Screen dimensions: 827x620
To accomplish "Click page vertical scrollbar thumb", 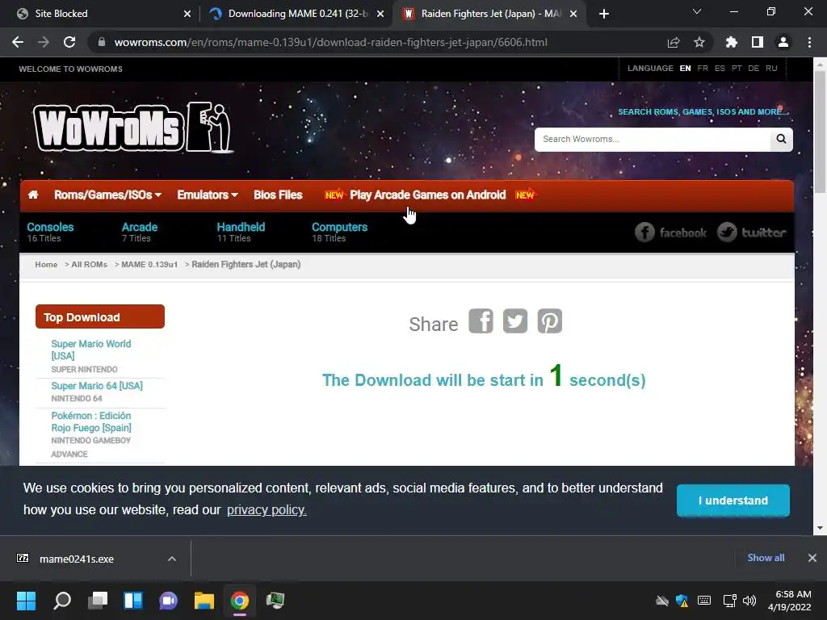I will click(x=820, y=132).
